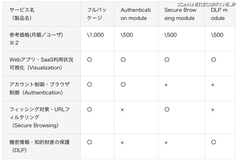This screenshot has width=239, height=160.
Task: Click the Authentication module column header
Action: point(136,14)
